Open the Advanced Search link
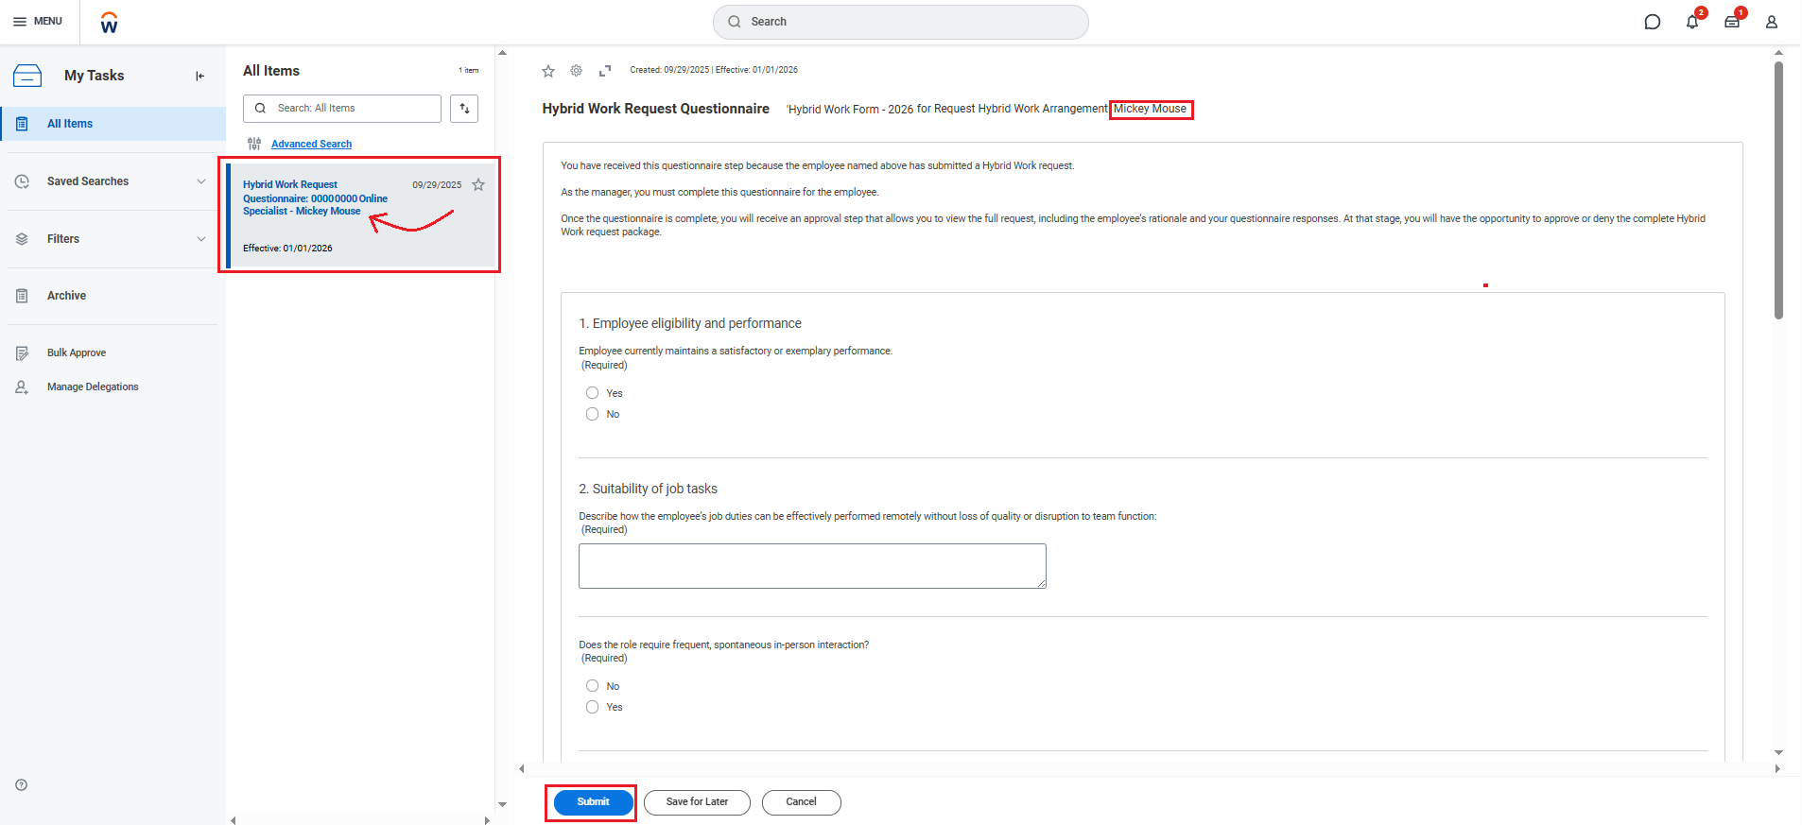The width and height of the screenshot is (1802, 825). point(311,144)
